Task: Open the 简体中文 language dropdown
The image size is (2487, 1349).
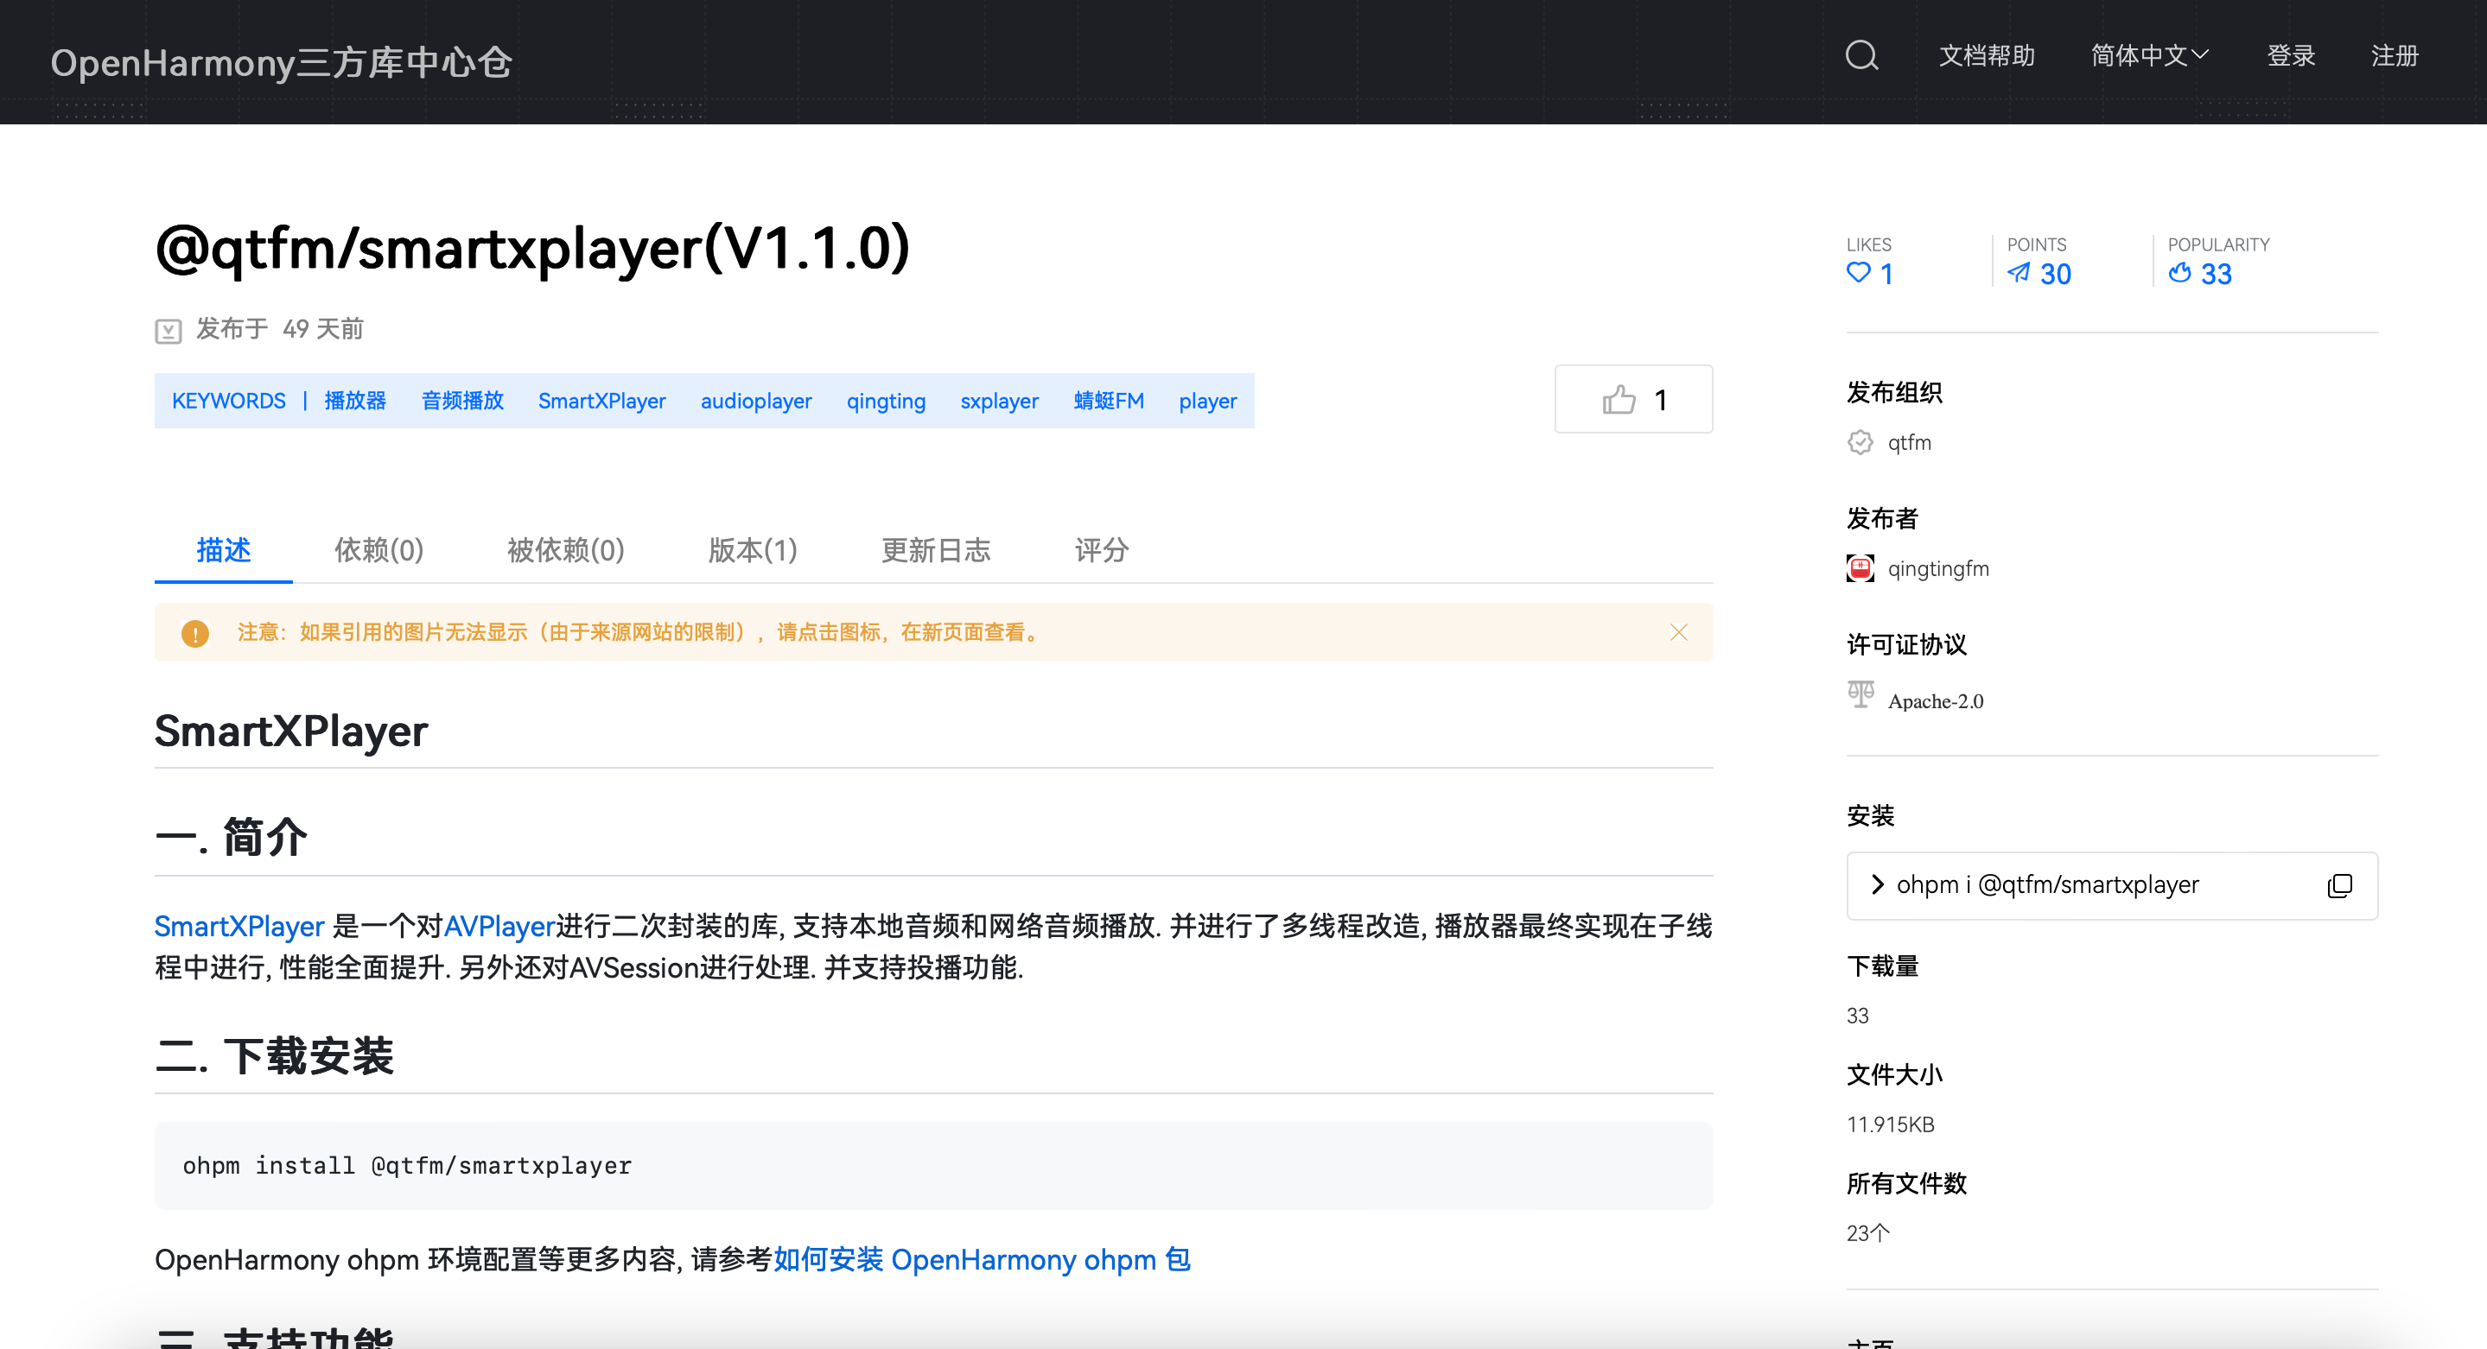Action: pyautogui.click(x=2148, y=56)
